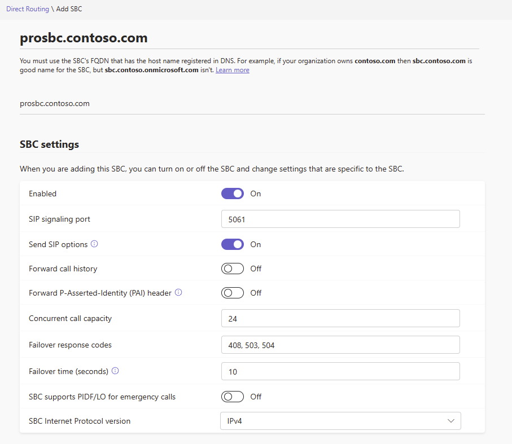Click the prosbc.contoso.com page title
This screenshot has height=444, width=512.
pyautogui.click(x=84, y=38)
